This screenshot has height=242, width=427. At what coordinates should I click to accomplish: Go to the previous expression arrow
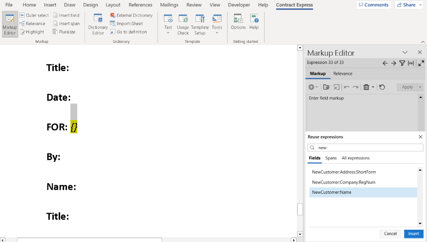[385, 63]
